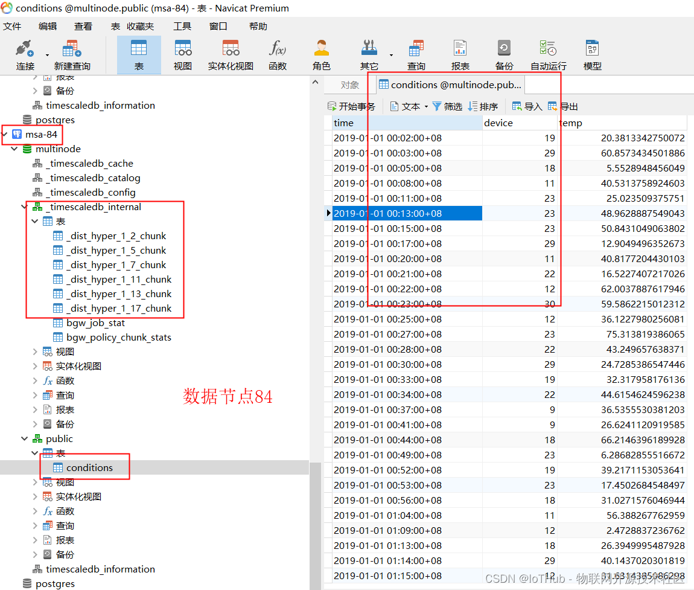Click the time column header
The height and width of the screenshot is (590, 694).
(x=407, y=123)
